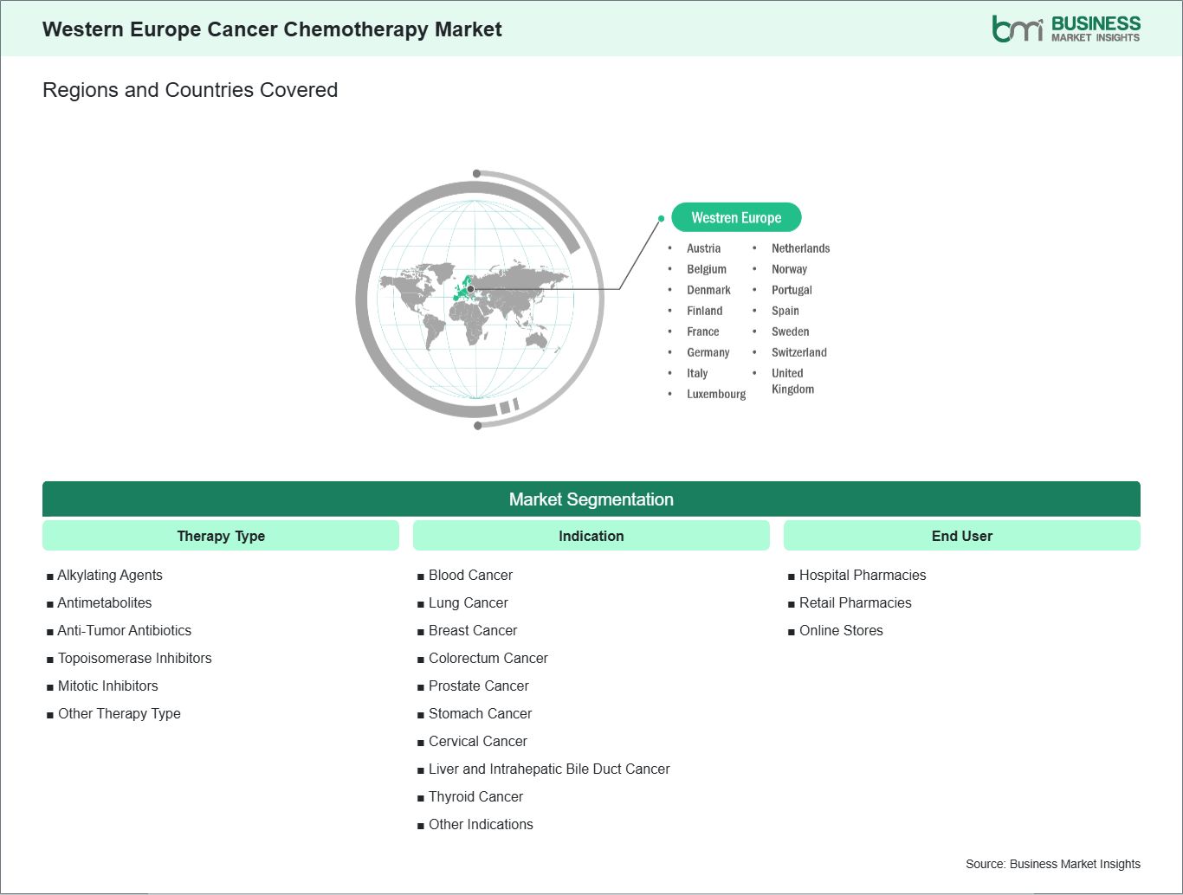The height and width of the screenshot is (895, 1183).
Task: Select the Blood Cancer bullet item
Action: 471,575
